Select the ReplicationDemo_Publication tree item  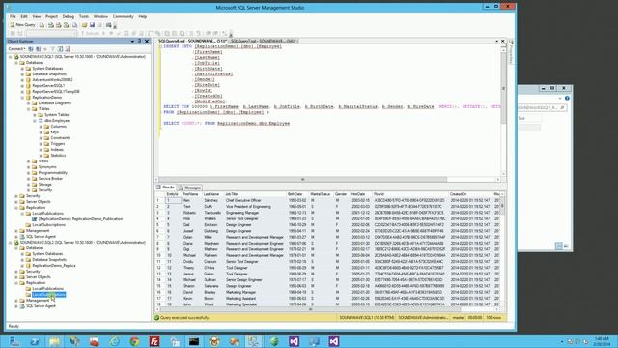[x=80, y=219]
